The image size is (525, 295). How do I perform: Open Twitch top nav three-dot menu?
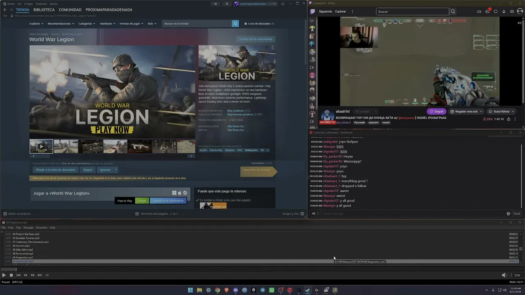[x=352, y=11]
